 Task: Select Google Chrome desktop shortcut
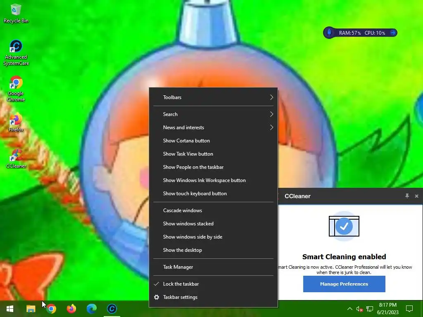tap(16, 89)
